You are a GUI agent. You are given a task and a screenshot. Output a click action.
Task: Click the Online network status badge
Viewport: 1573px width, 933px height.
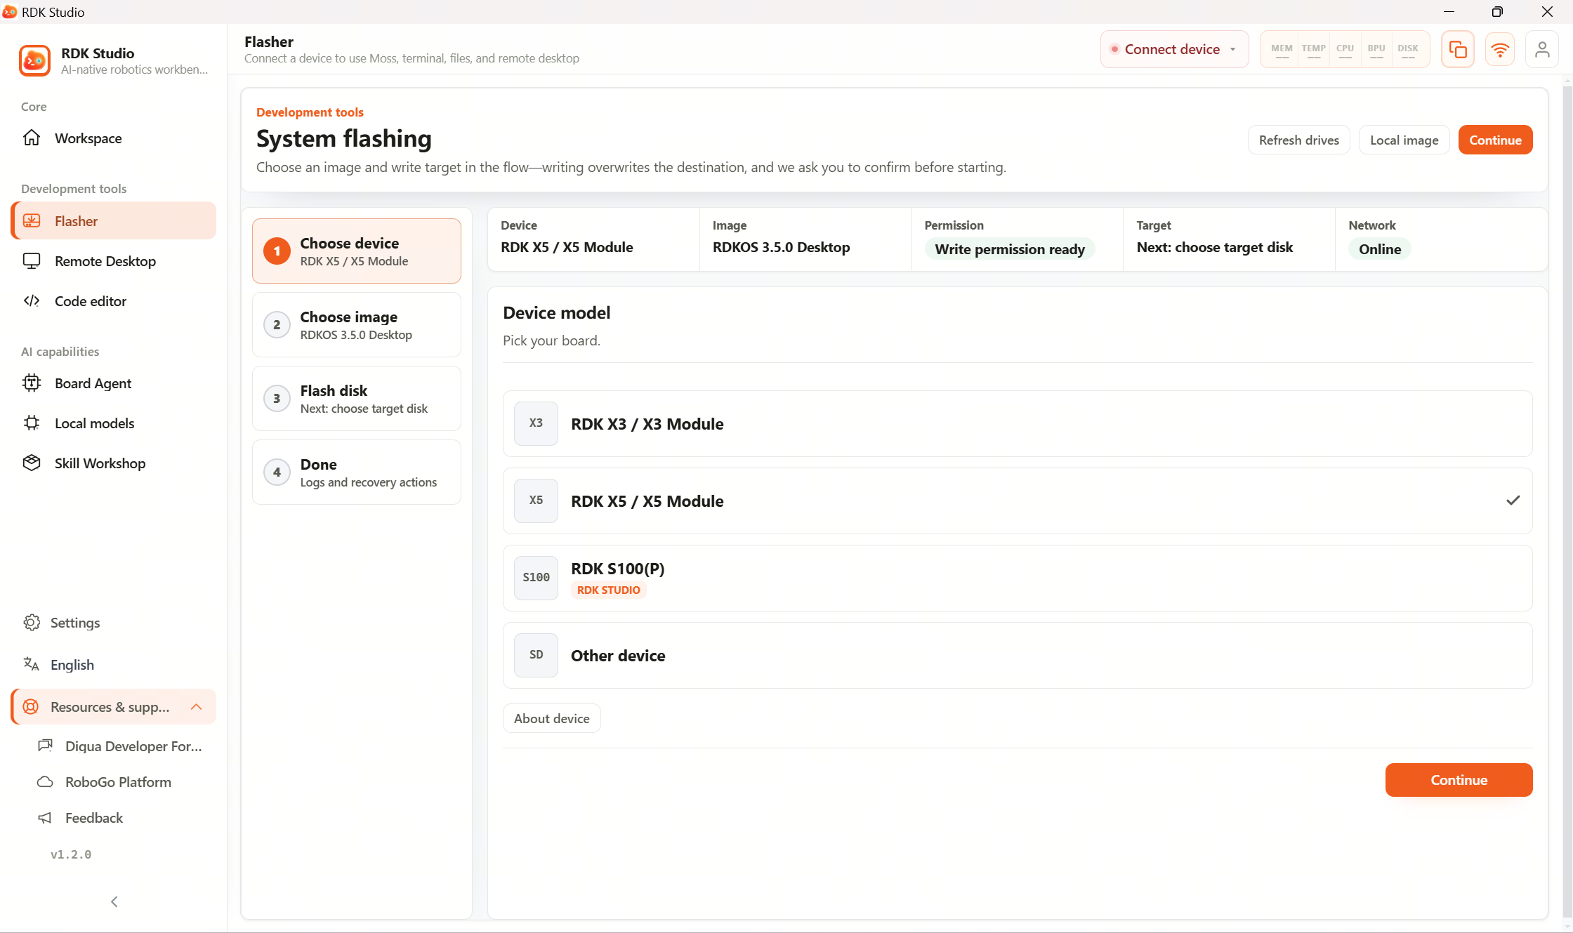point(1379,249)
